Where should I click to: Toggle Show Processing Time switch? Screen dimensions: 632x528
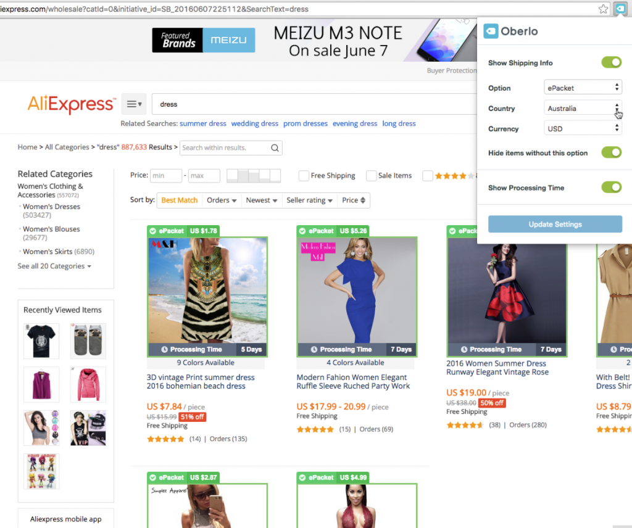[612, 188]
